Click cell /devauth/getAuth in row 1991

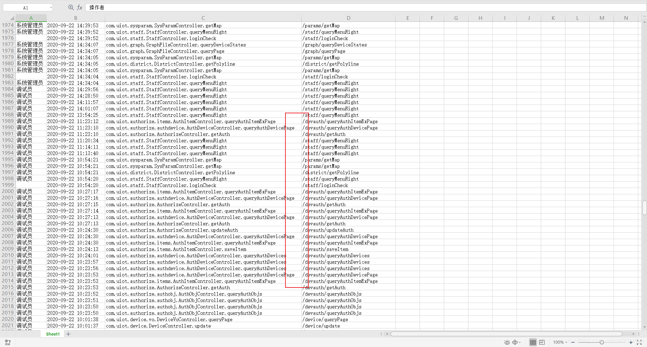[348, 134]
